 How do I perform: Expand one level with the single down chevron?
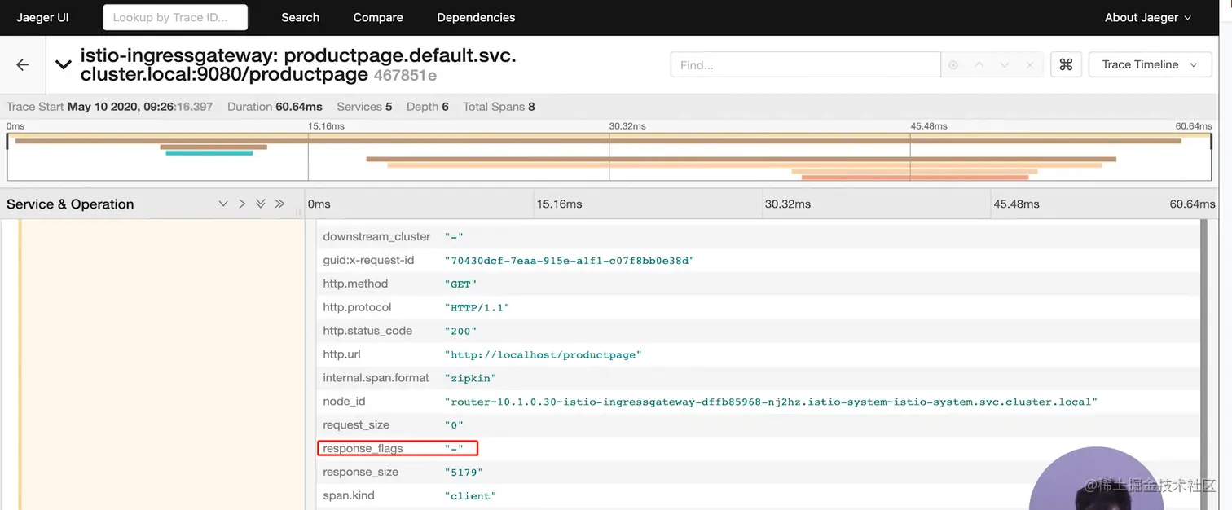click(223, 204)
